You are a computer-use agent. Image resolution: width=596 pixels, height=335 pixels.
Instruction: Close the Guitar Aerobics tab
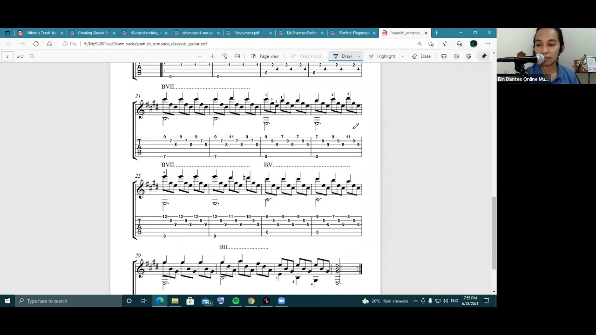coord(166,33)
